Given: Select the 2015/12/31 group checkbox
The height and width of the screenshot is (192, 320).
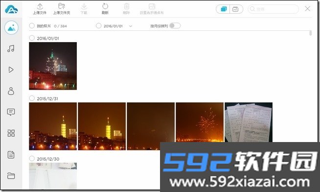Looking at the screenshot, I should coord(32,98).
